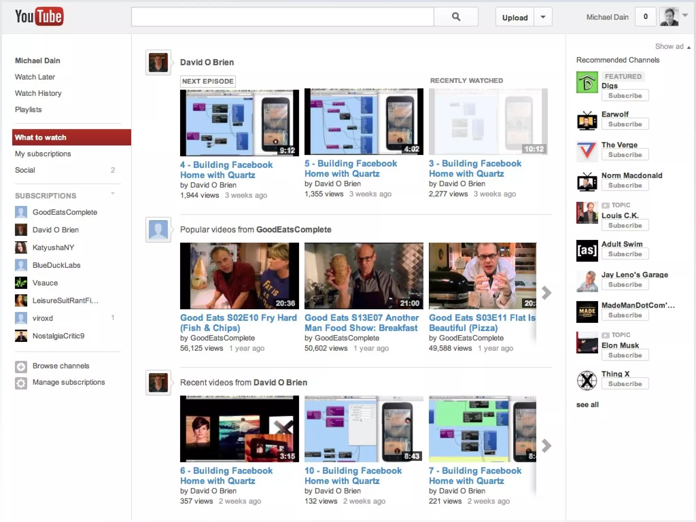Click the Thing X channel icon
Screen dimensions: 696x522
(x=587, y=380)
